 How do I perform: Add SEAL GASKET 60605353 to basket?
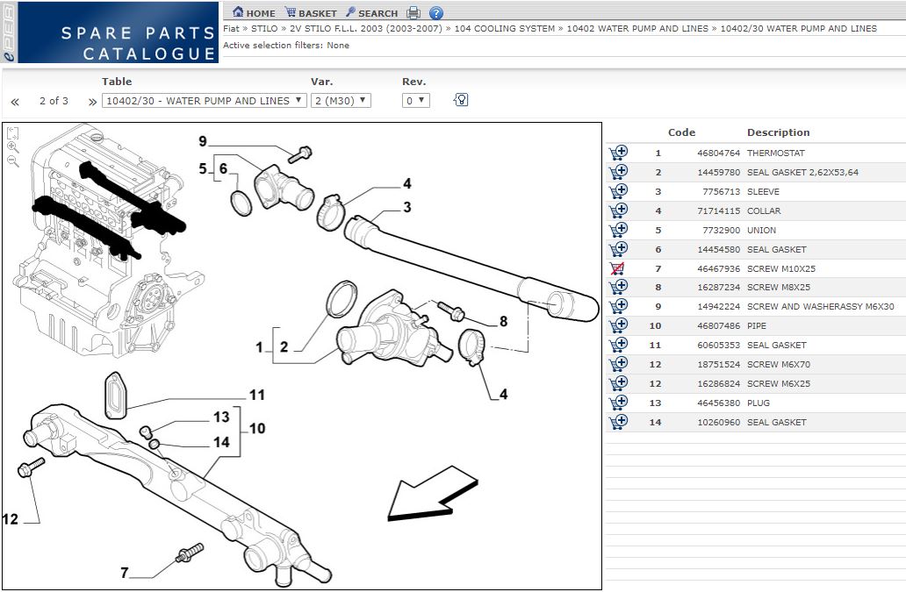point(618,345)
